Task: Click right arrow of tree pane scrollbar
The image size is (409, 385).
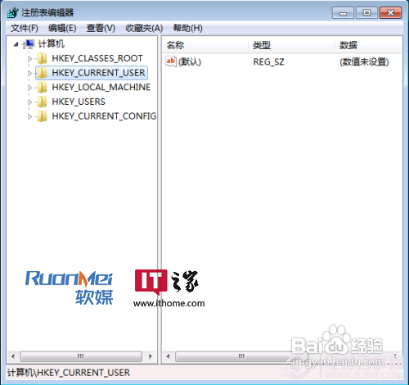Action: (x=151, y=356)
